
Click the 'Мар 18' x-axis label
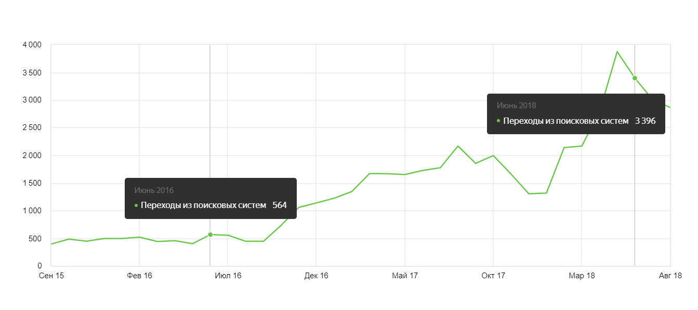(x=582, y=276)
